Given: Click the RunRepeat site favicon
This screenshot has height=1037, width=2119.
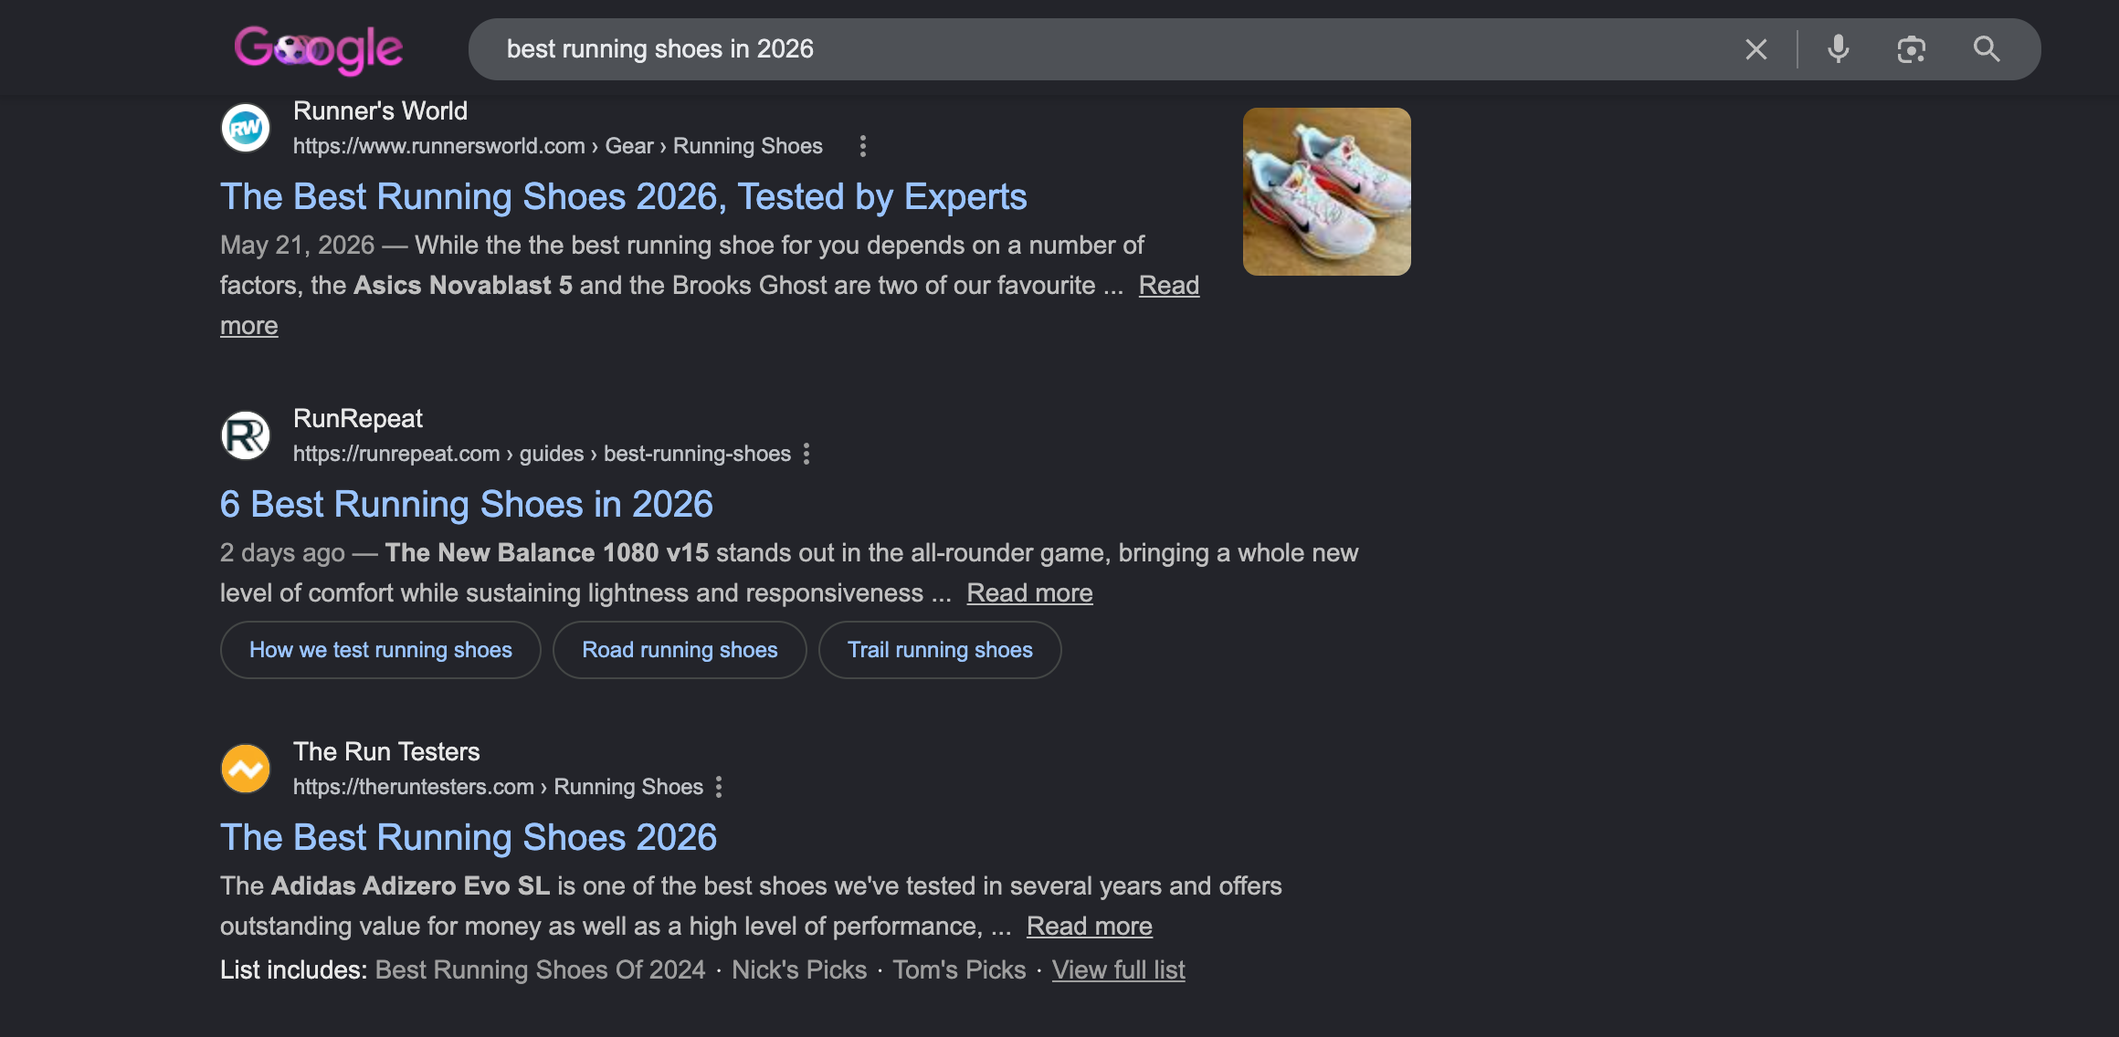Looking at the screenshot, I should tap(246, 436).
